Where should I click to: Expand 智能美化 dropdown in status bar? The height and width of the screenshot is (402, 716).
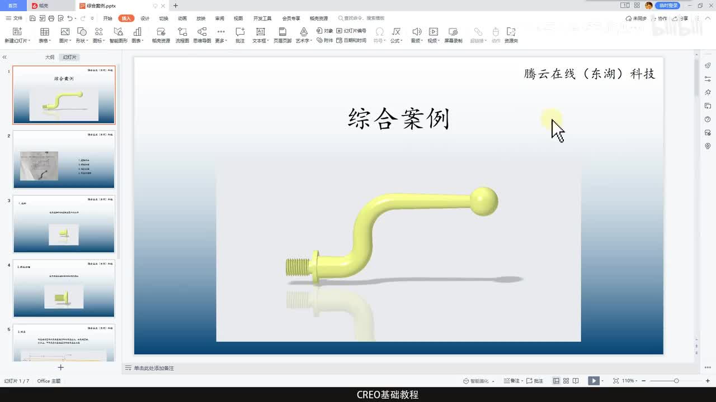[x=494, y=381]
